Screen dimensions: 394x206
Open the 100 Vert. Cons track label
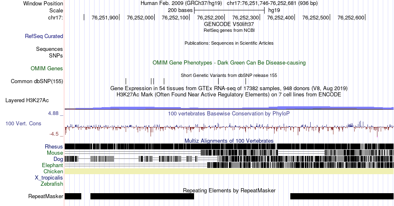[x=23, y=123]
